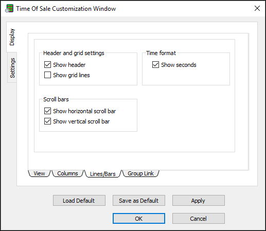Go to the Columns tab
This screenshot has width=266, height=231.
point(67,173)
